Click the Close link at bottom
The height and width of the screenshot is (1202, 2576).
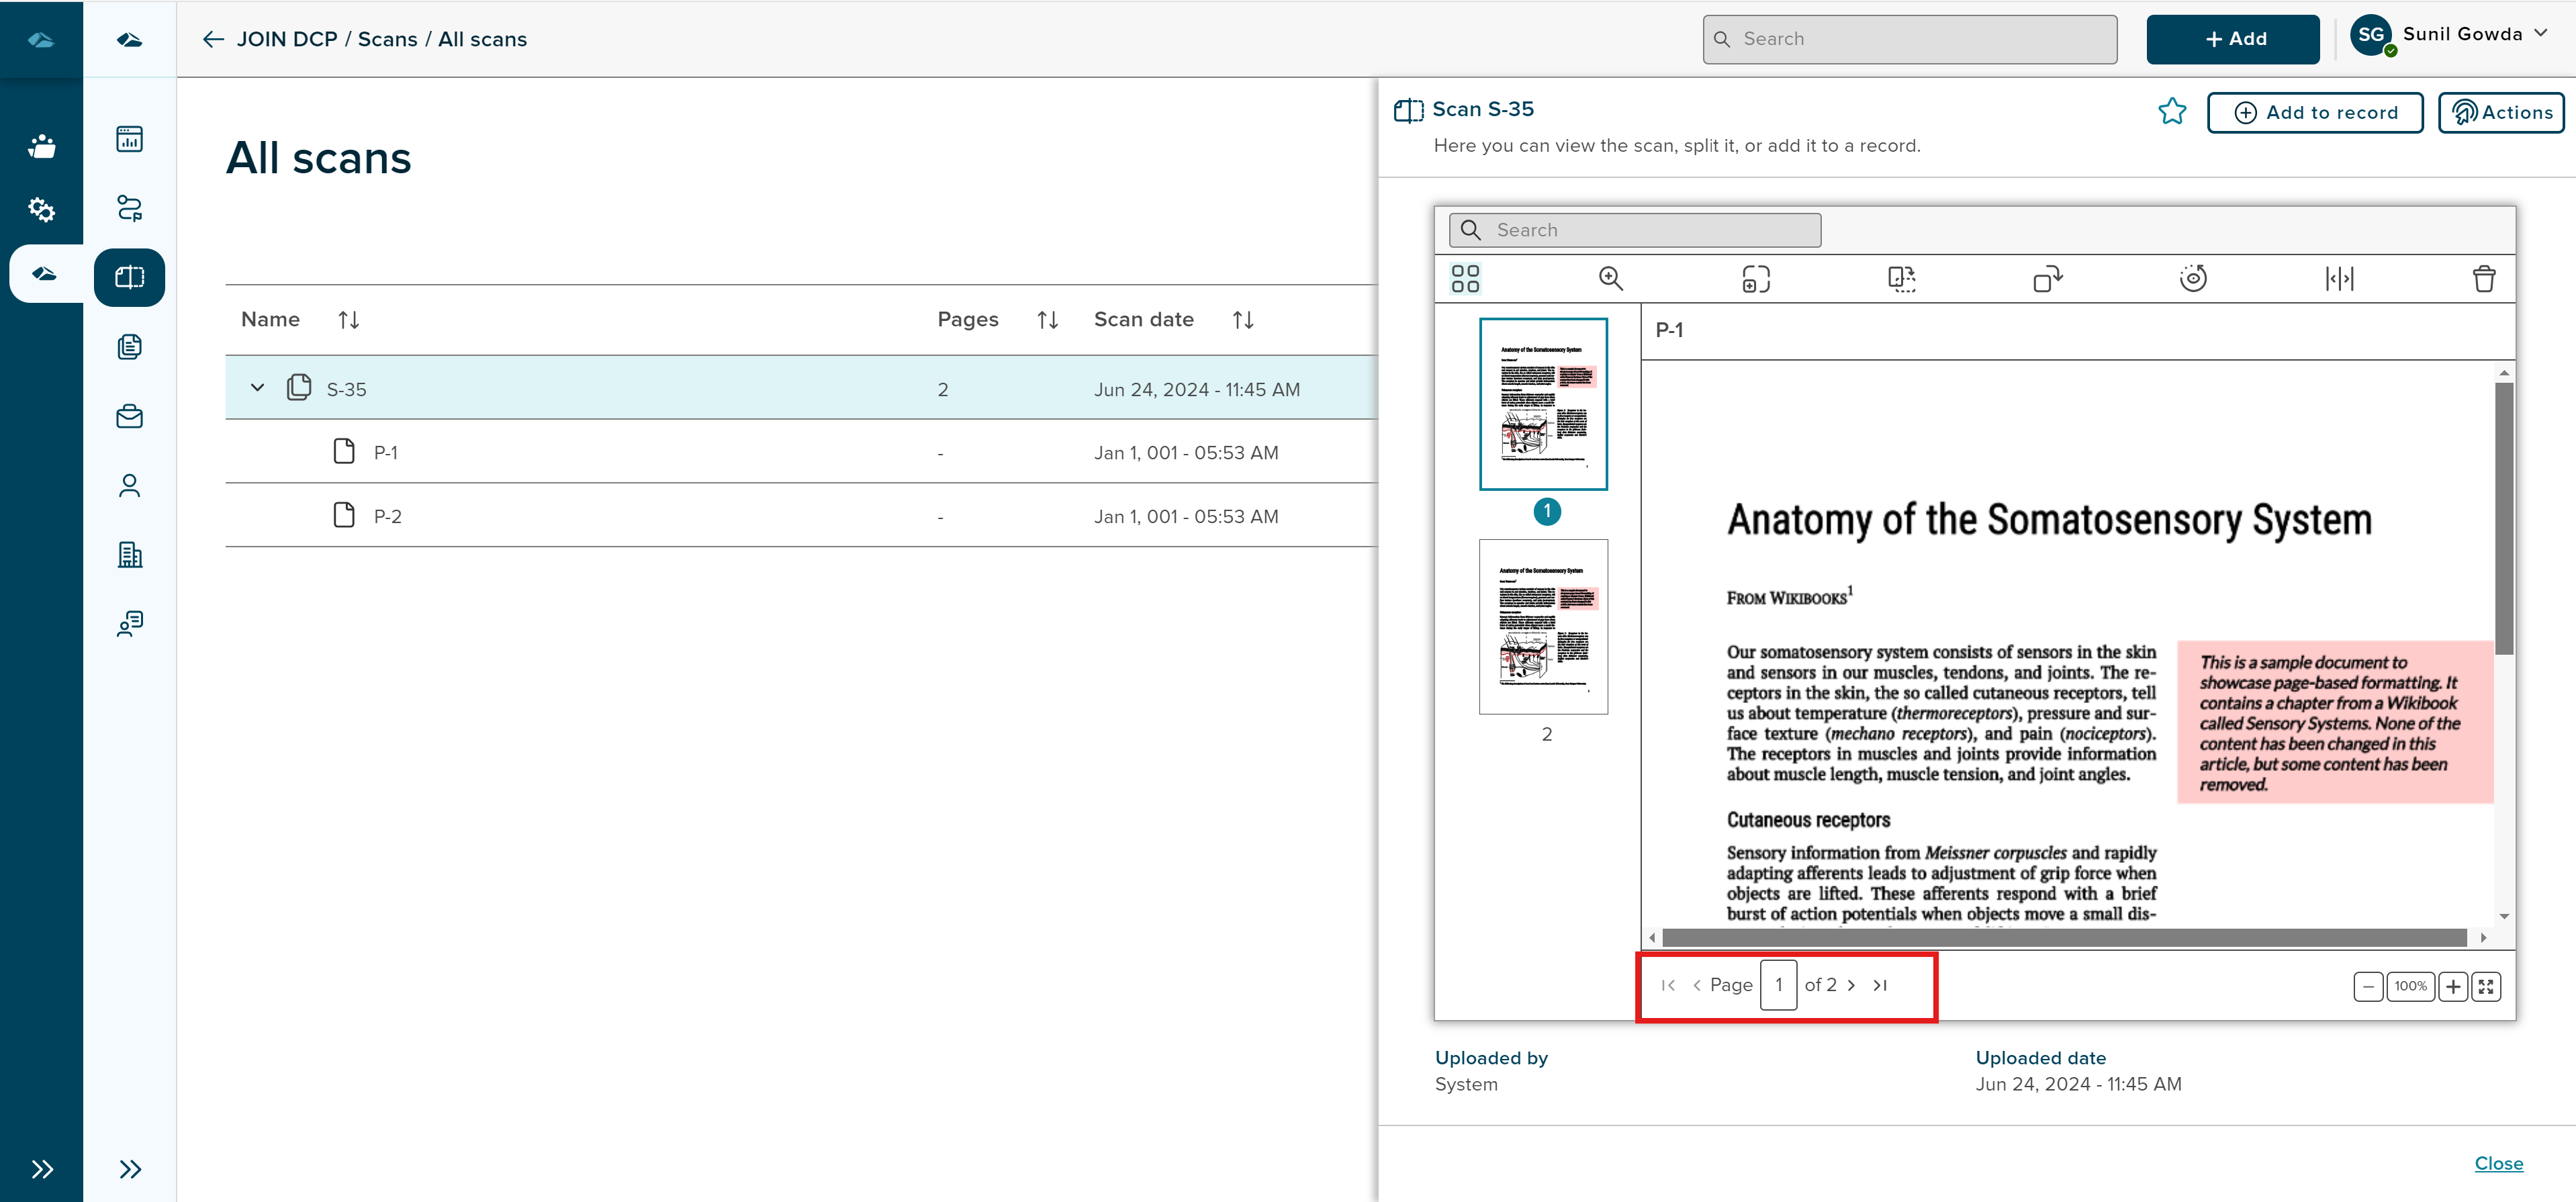2498,1163
